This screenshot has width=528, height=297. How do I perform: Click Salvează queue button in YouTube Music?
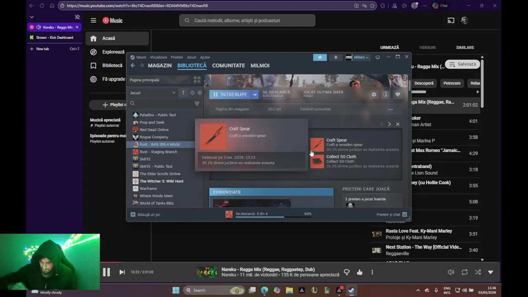[x=462, y=64]
